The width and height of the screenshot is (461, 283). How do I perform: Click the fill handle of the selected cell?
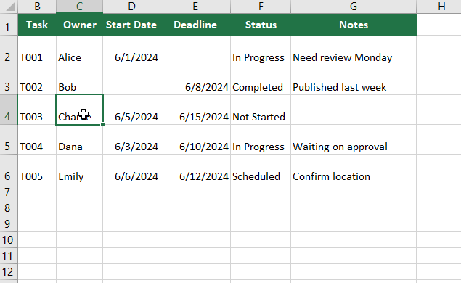tap(102, 125)
